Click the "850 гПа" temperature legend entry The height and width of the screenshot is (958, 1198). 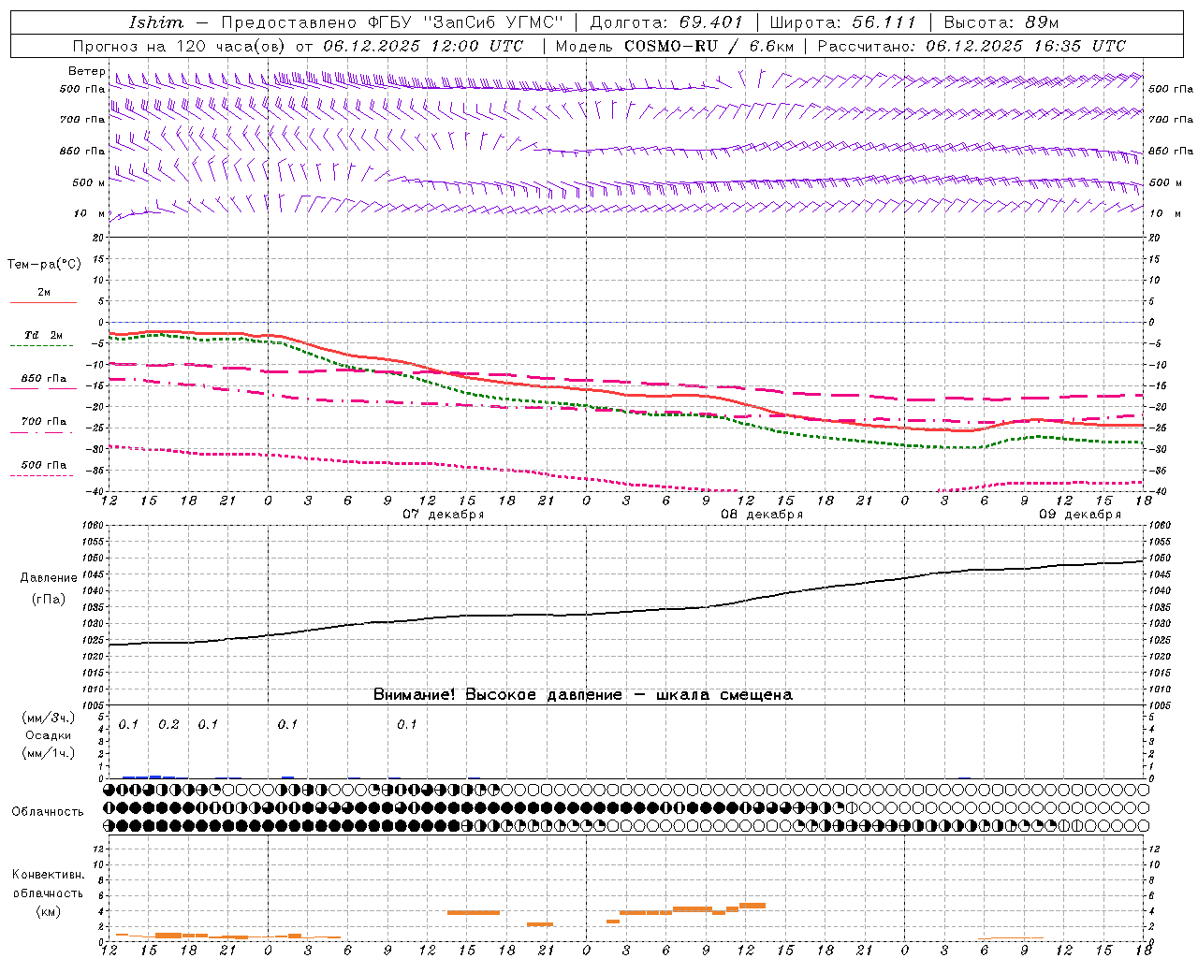44,379
